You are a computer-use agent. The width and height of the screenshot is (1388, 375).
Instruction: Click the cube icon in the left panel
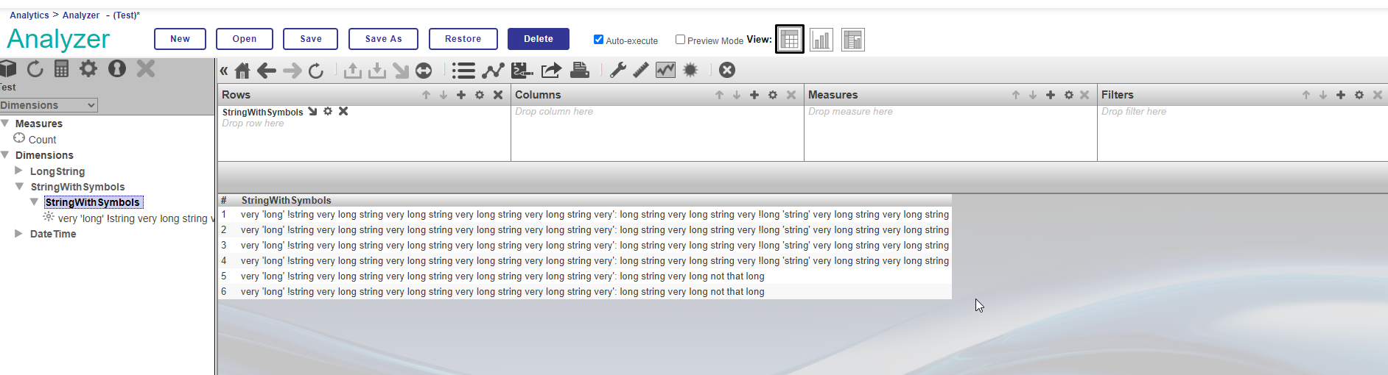(8, 68)
